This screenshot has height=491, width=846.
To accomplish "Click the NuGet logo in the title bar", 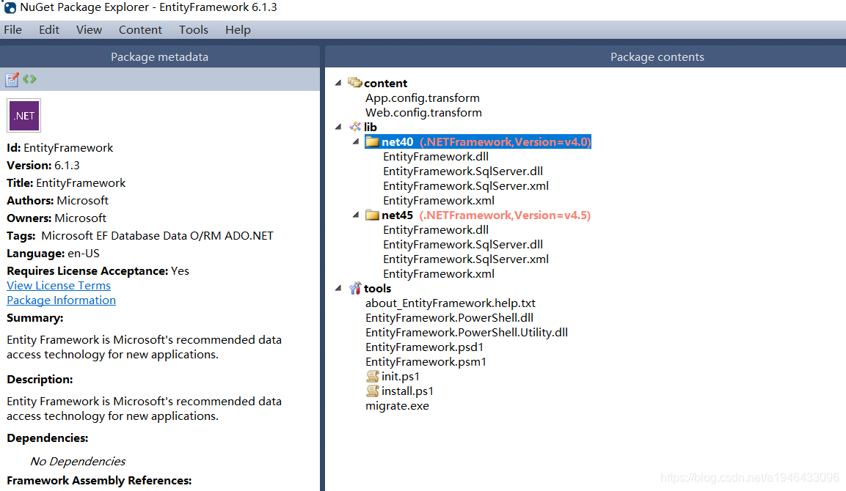I will [10, 8].
